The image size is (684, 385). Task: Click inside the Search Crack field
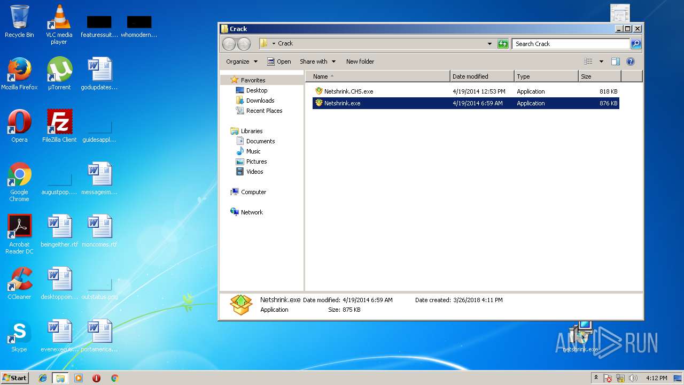pyautogui.click(x=571, y=44)
